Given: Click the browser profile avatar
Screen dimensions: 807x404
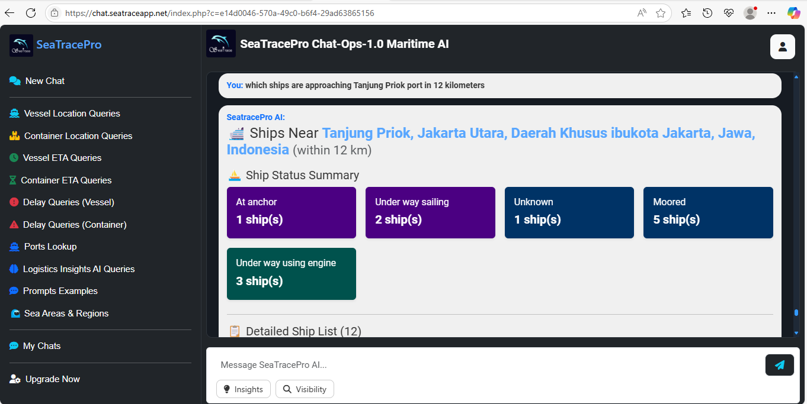Looking at the screenshot, I should [x=750, y=13].
